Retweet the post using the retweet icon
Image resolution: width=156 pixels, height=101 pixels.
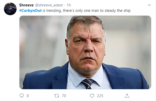click(57, 96)
